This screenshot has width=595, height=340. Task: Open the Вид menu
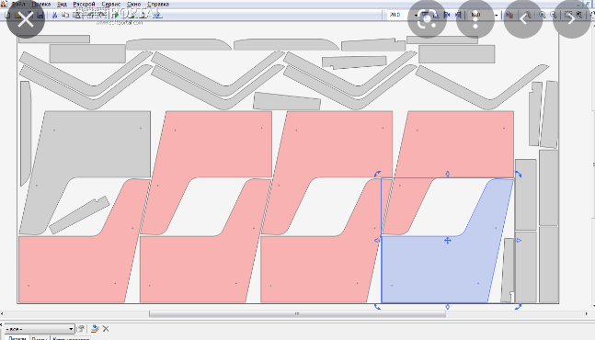click(62, 5)
